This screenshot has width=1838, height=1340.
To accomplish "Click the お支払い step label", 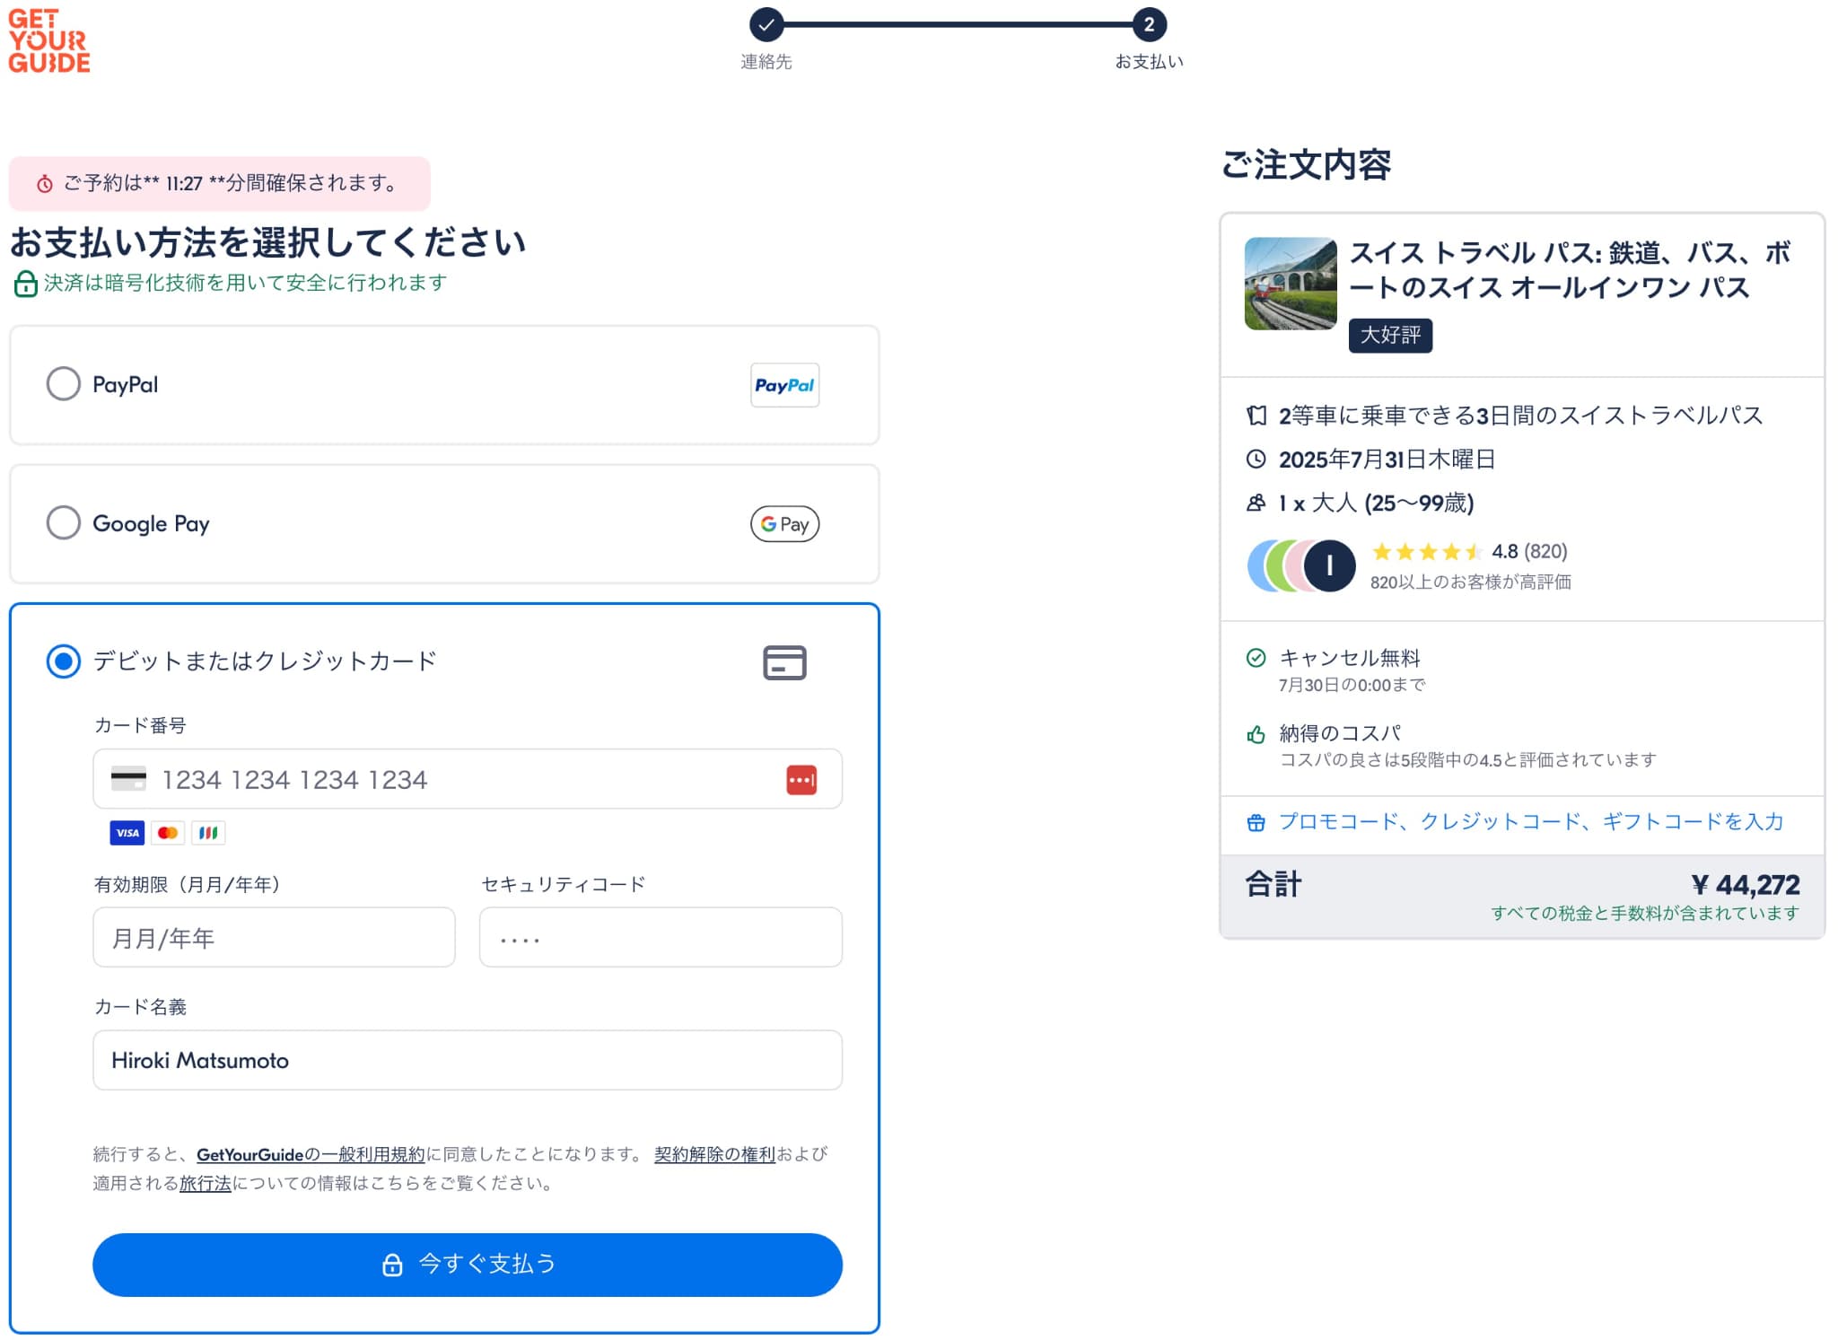I will (1149, 62).
